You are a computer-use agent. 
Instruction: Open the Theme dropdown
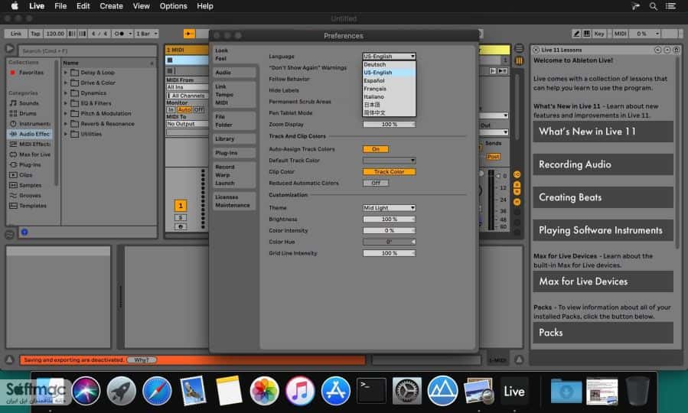(x=390, y=208)
